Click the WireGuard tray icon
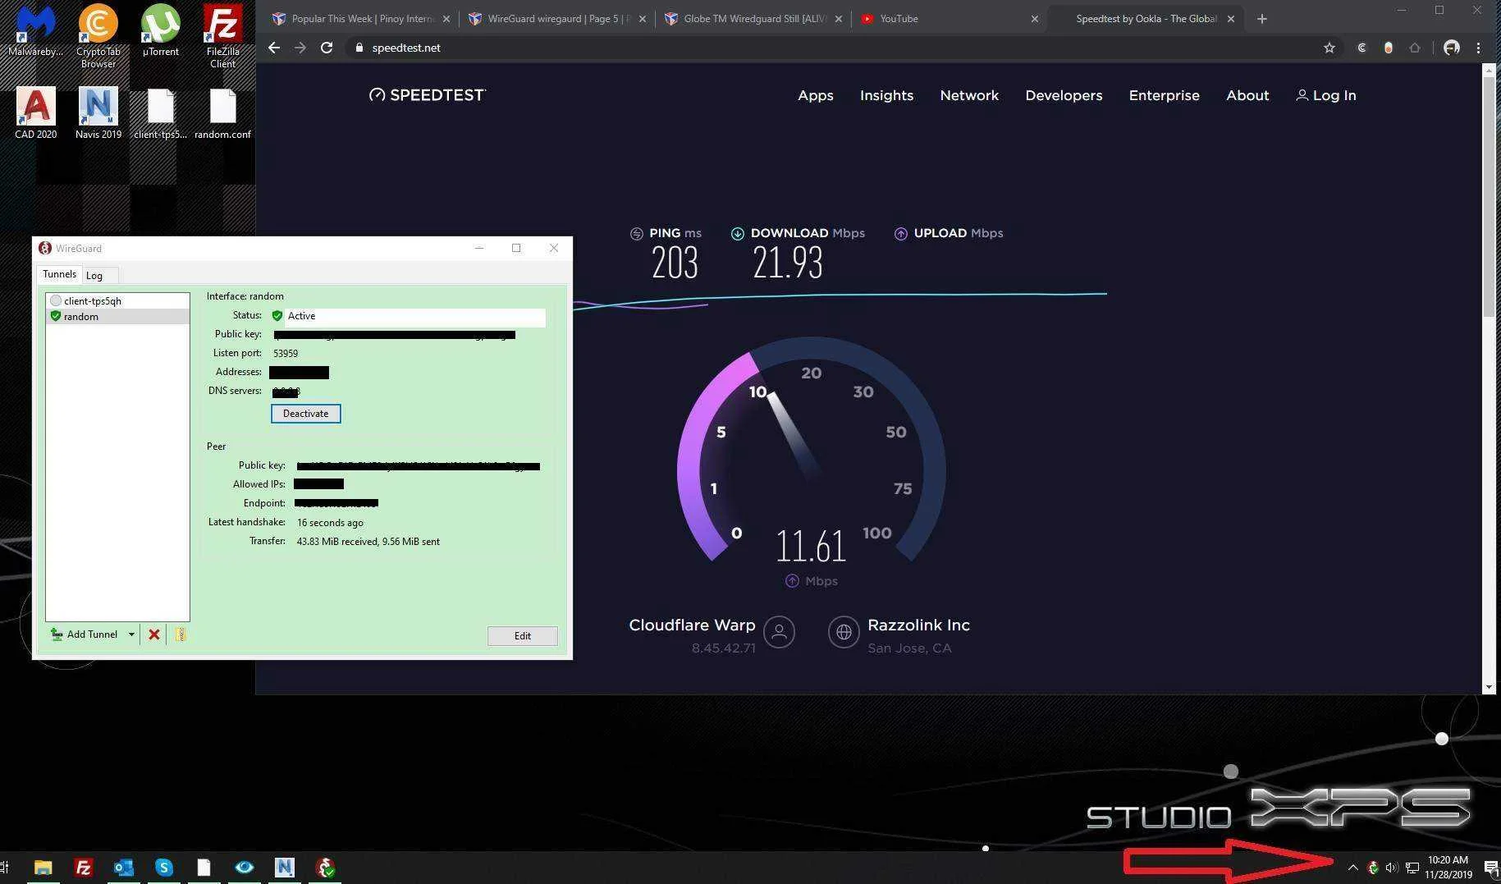 click(x=1373, y=868)
